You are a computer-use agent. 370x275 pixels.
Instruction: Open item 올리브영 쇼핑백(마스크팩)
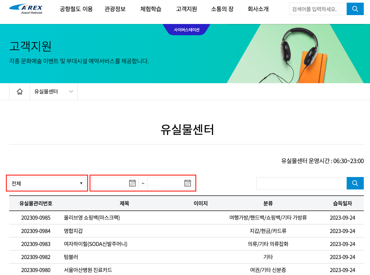coord(92,218)
